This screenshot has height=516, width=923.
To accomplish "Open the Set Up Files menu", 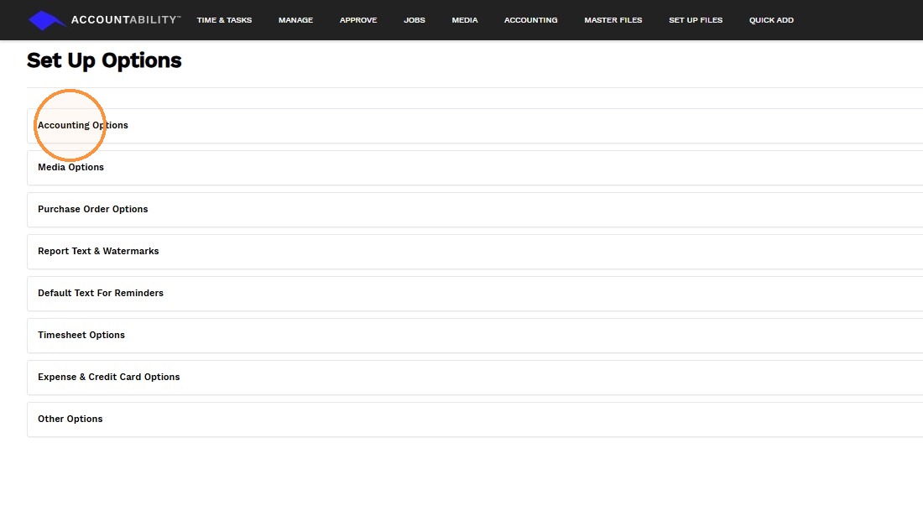I will (696, 20).
